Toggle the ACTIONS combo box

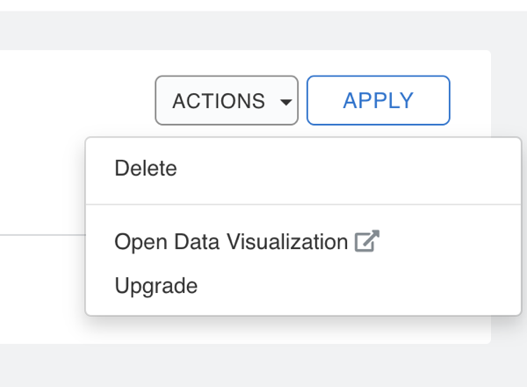coord(227,101)
